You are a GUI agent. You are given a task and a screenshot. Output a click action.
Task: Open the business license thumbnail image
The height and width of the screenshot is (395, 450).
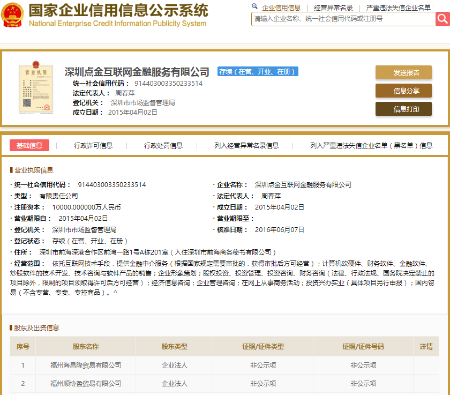(x=36, y=88)
